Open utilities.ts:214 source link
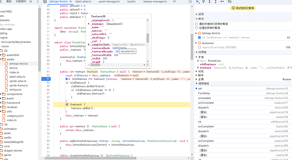Image resolution: width=292 pixels, height=160 pixels. 279,122
